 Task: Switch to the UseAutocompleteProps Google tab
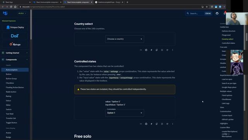[x=109, y=2]
